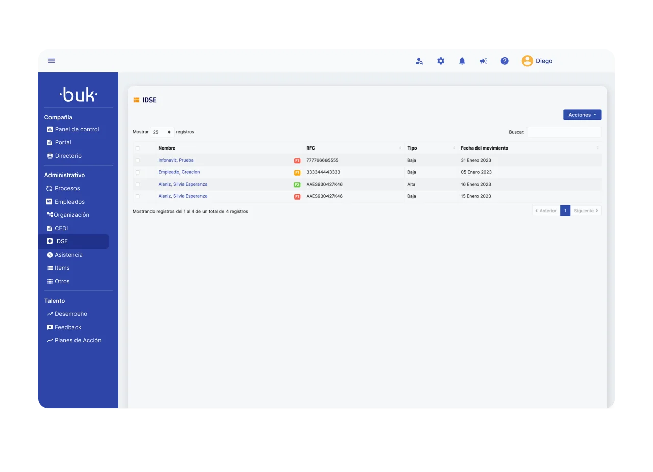Image resolution: width=653 pixels, height=472 pixels.
Task: Click the Feedback sidebar icon
Action: pos(49,327)
